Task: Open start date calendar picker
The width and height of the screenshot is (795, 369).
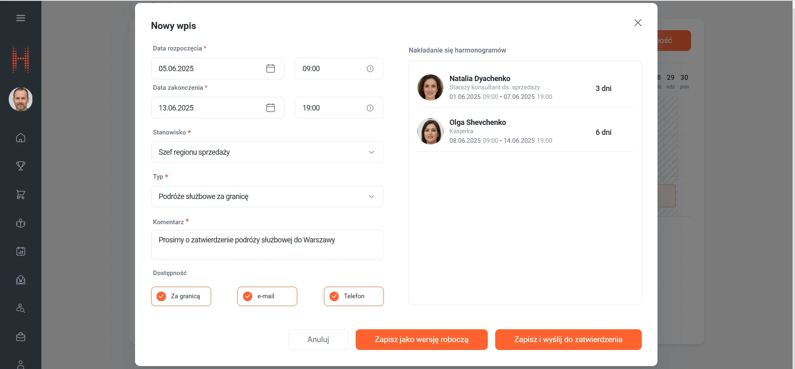Action: (270, 69)
